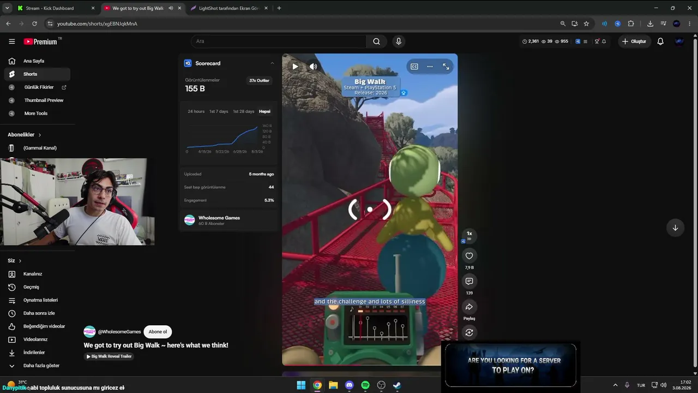Open the short's more options menu
Viewport: 698px width, 393px height.
(430, 67)
